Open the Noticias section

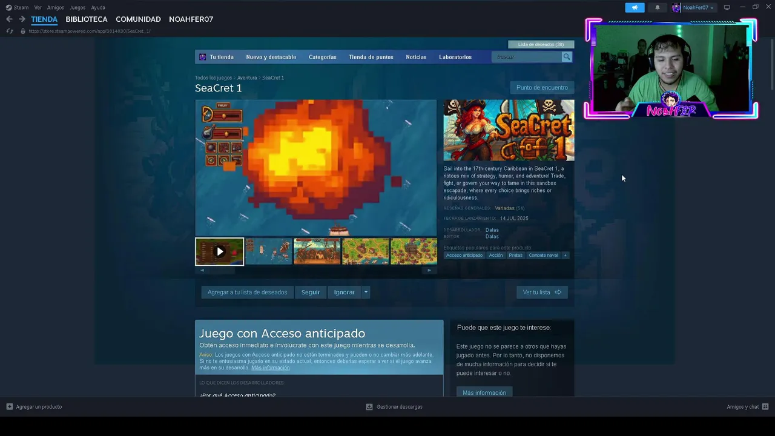point(416,57)
